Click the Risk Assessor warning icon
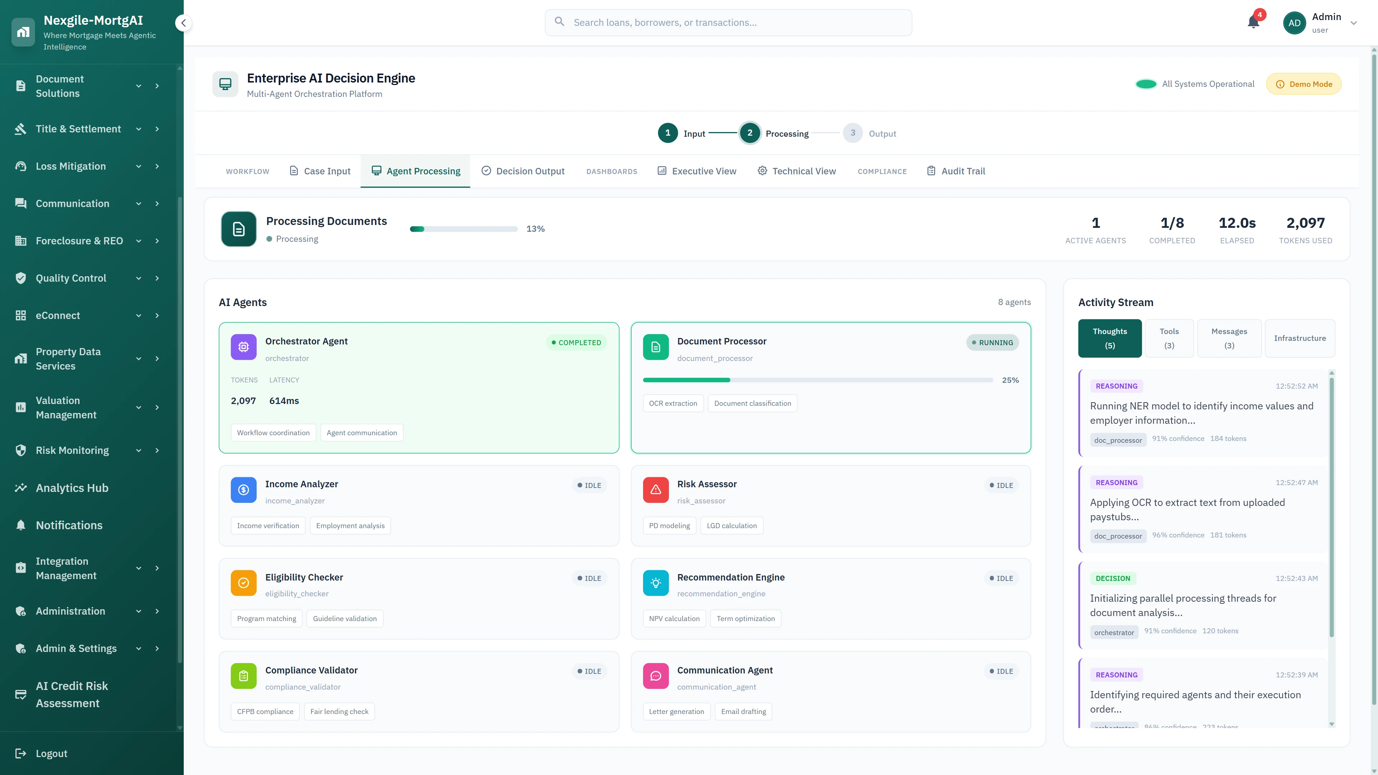The height and width of the screenshot is (775, 1378). [x=655, y=489]
